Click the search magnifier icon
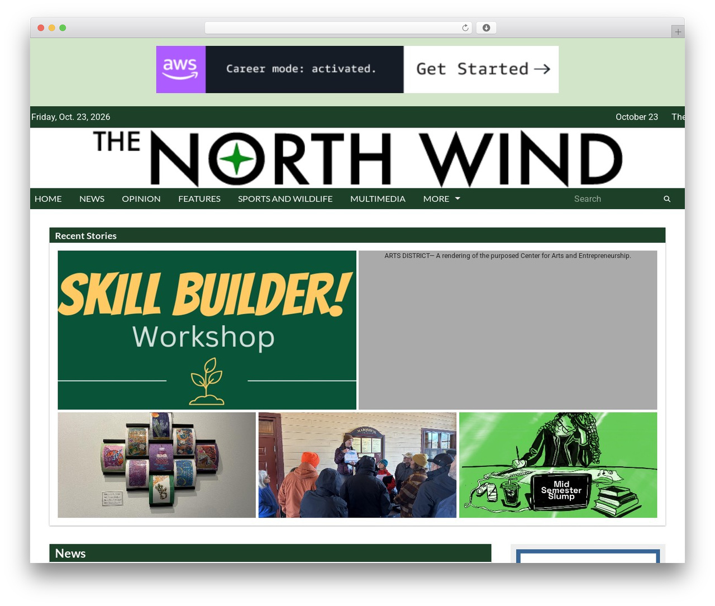 tap(667, 199)
